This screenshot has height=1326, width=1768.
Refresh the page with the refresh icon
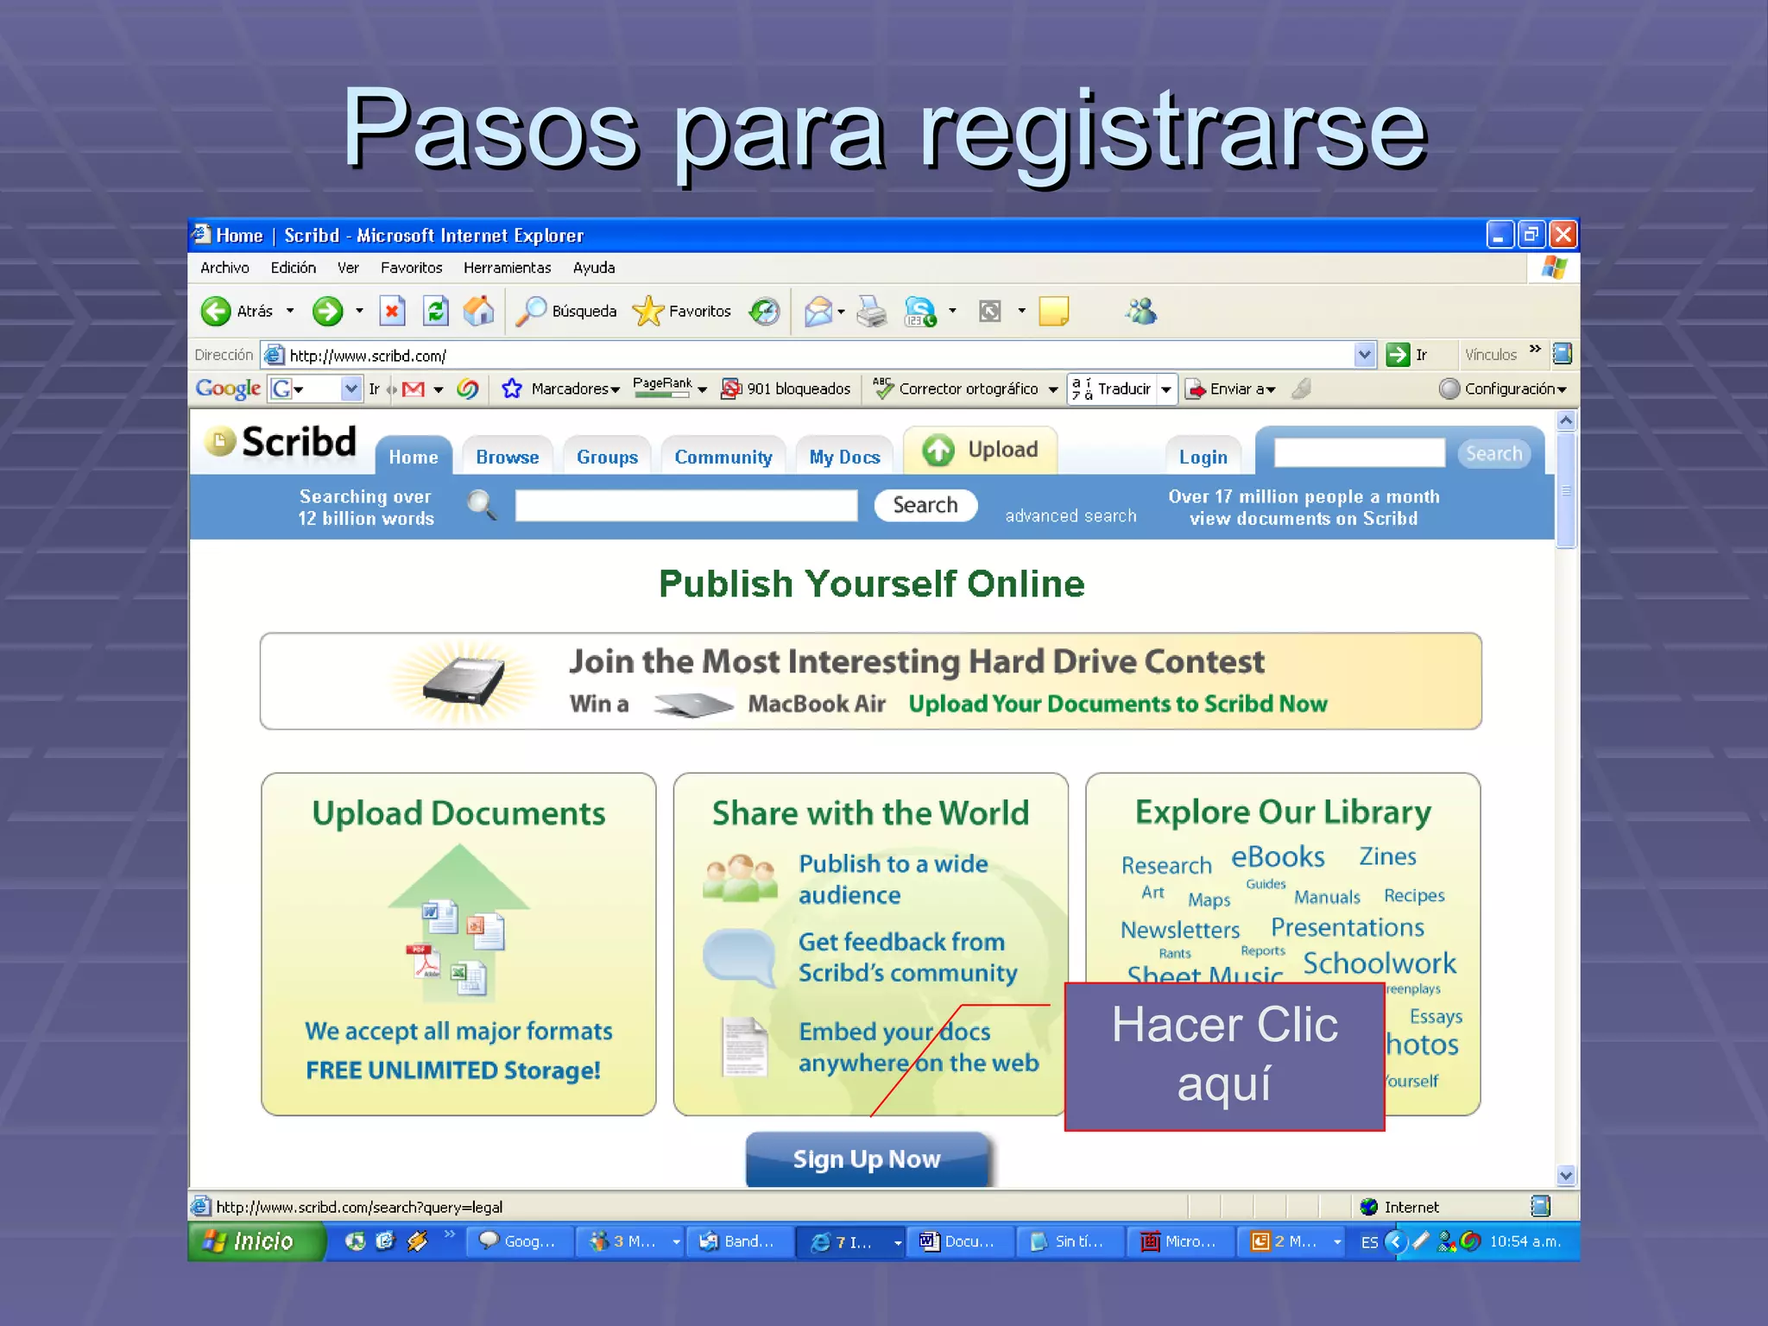tap(436, 311)
